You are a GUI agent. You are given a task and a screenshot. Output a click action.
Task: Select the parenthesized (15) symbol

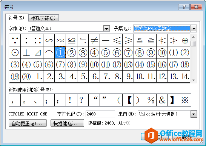pos(151,65)
